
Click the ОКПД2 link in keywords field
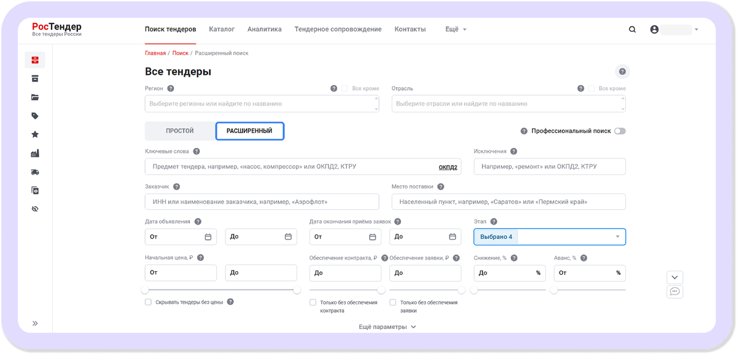pos(448,167)
